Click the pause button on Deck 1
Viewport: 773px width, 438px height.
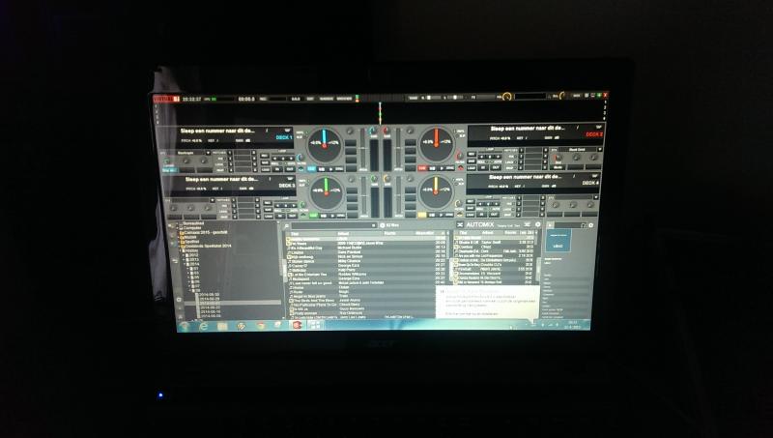[322, 169]
